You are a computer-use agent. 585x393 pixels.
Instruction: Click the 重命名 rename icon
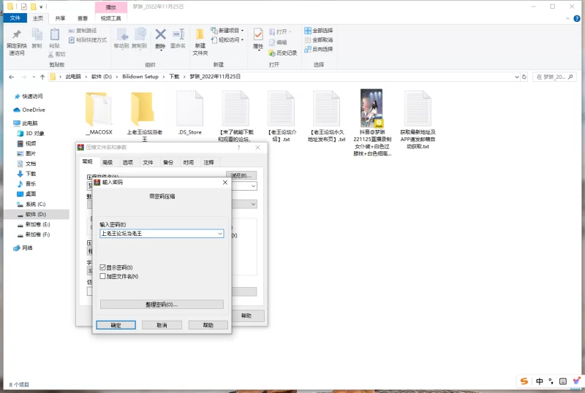[x=178, y=34]
